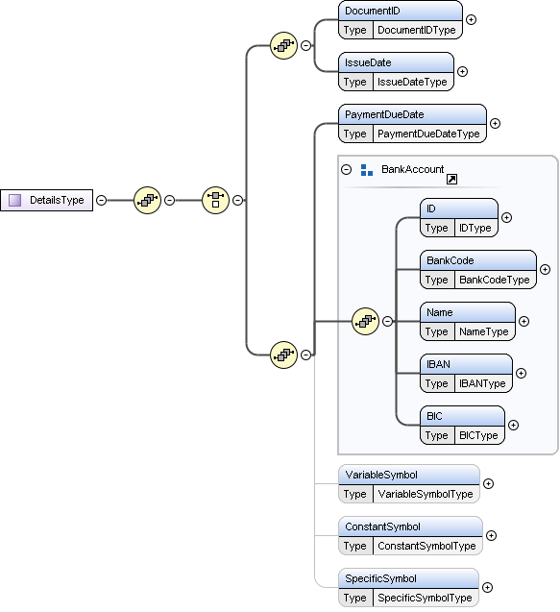Collapse the first sequence compositor's minus toggle
560x612 pixels.
(169, 200)
